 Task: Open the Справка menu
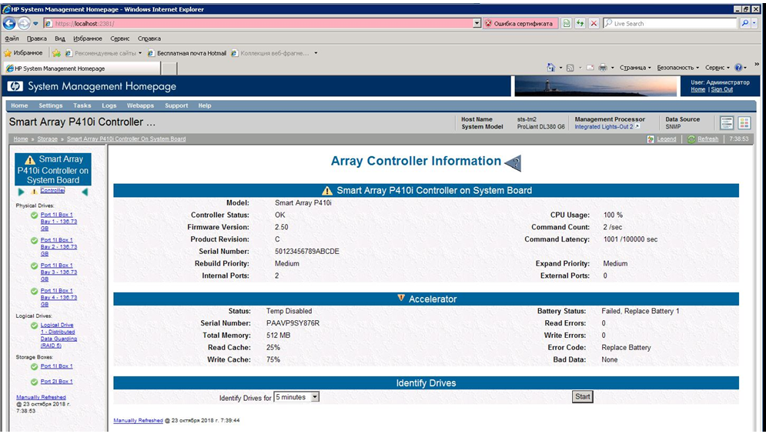tap(149, 38)
